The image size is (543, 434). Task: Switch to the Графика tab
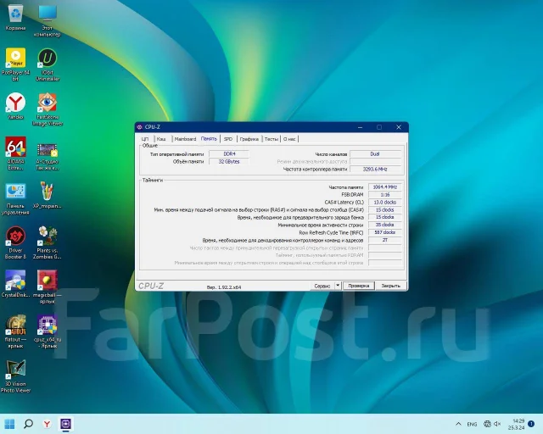point(249,139)
